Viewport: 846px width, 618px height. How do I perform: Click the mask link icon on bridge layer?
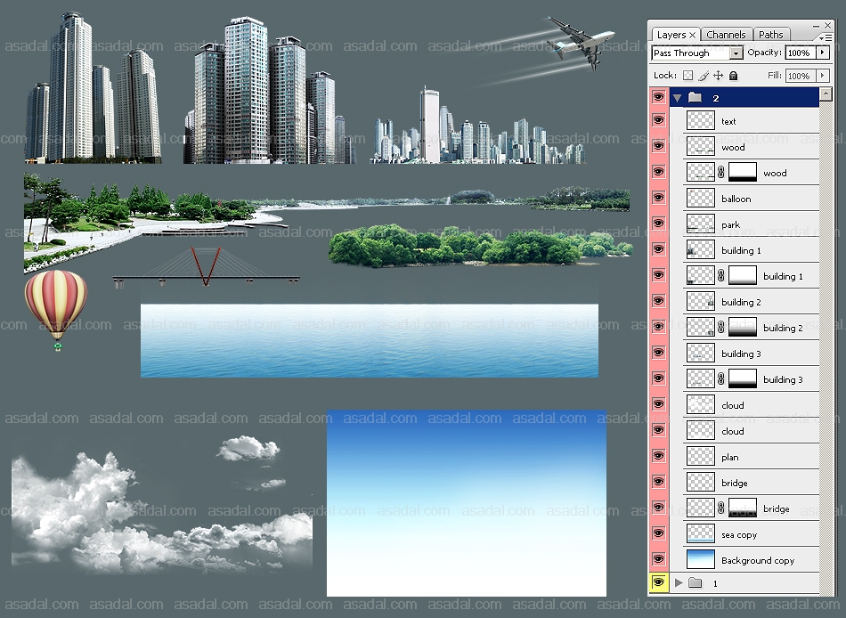point(721,508)
